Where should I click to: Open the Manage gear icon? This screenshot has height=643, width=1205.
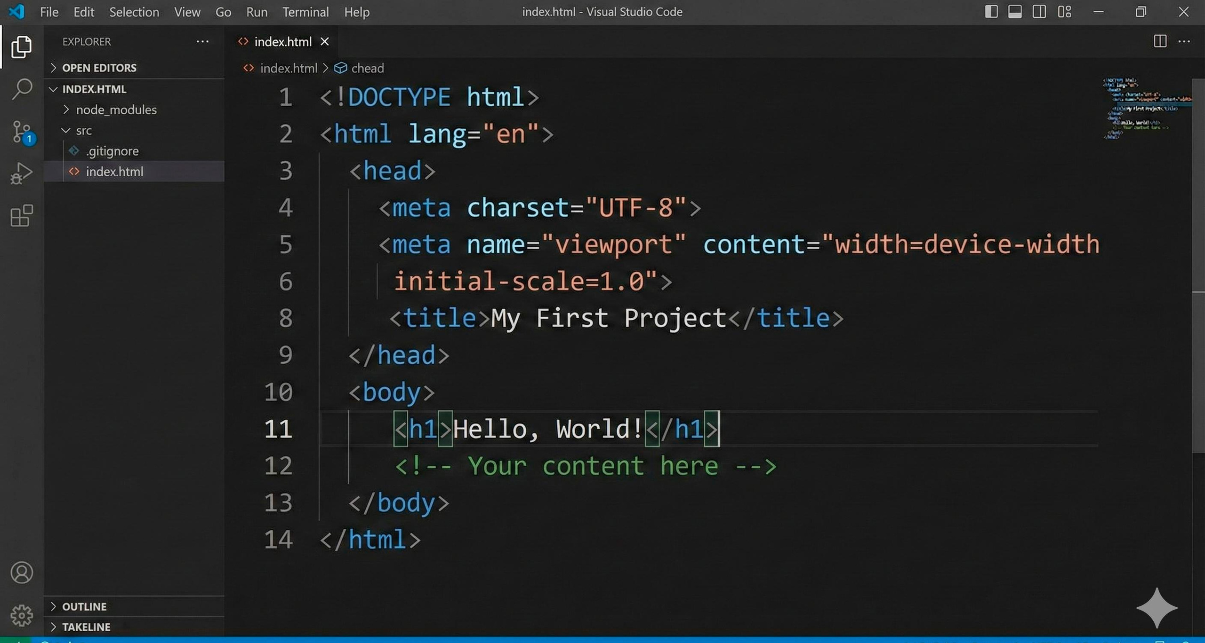22,615
